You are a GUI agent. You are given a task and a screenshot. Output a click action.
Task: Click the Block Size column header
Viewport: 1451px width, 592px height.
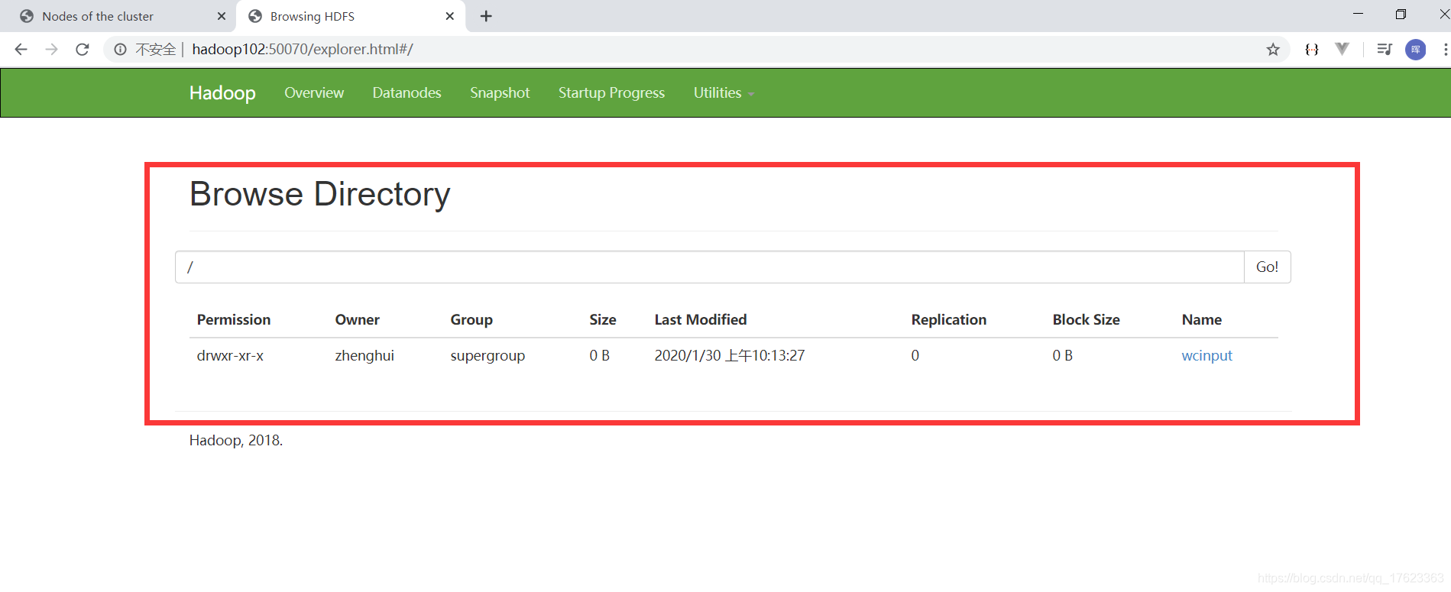(1086, 320)
